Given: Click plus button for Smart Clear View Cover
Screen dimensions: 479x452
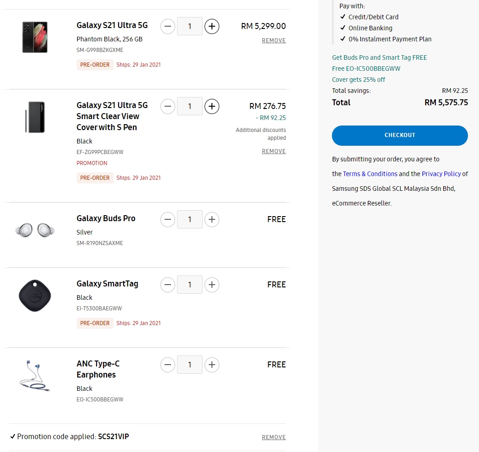Looking at the screenshot, I should (211, 107).
